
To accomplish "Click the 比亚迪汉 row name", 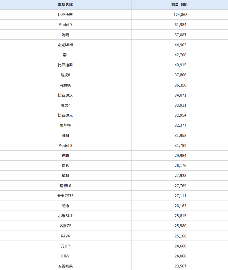I will coord(65,95).
